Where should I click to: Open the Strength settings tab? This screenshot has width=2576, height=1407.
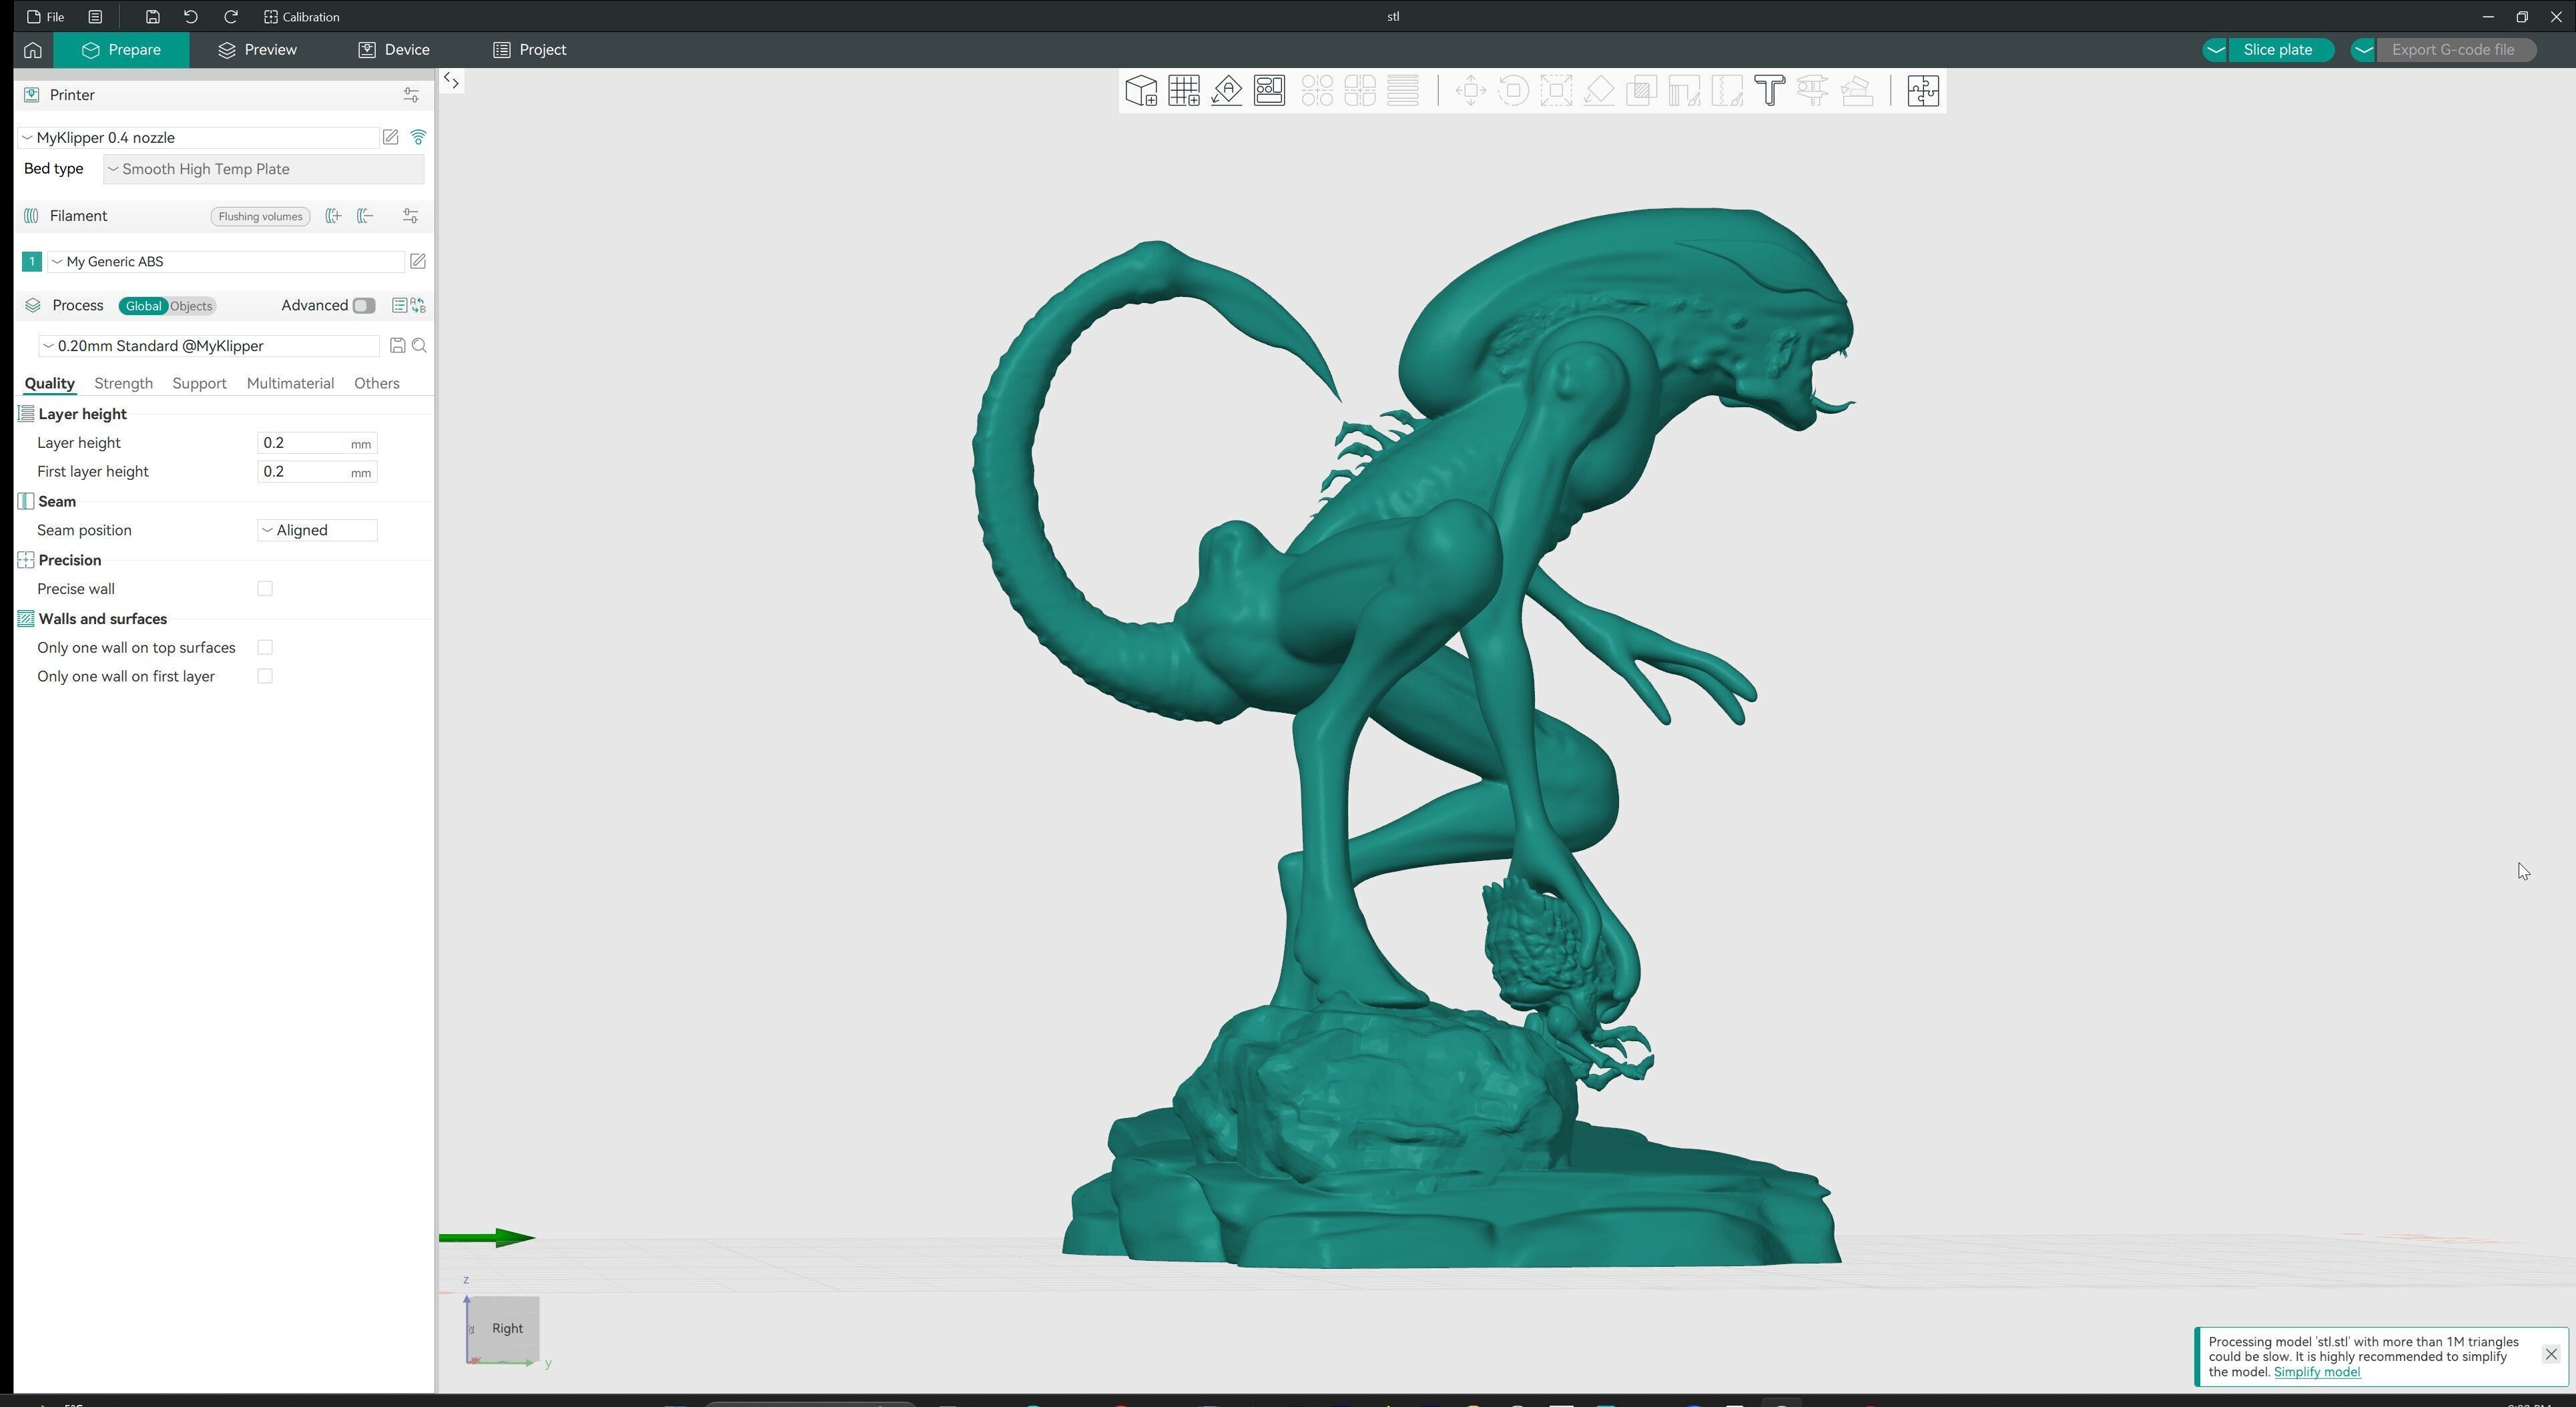124,384
